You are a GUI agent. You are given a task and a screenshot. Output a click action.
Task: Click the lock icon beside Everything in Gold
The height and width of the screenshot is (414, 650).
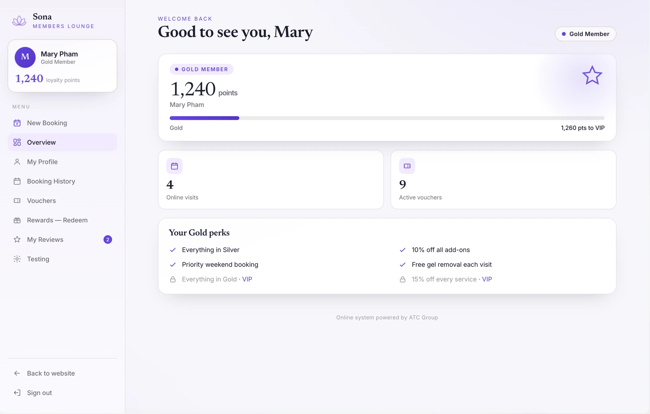click(x=173, y=279)
